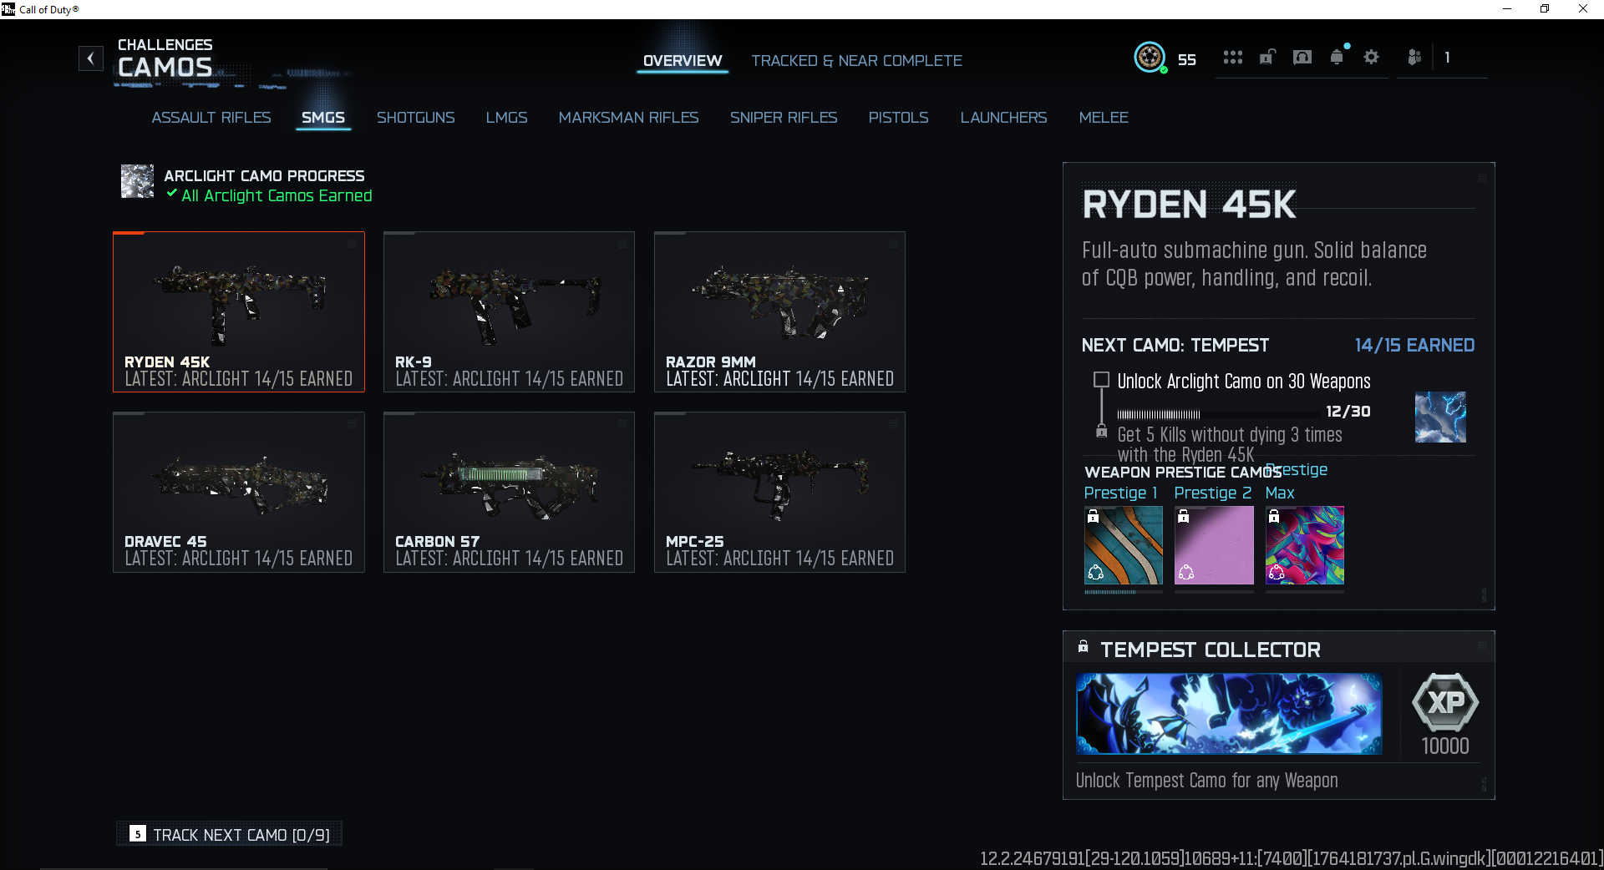The image size is (1604, 870).
Task: Switch to Tracked & Near Complete tab
Action: tap(856, 60)
